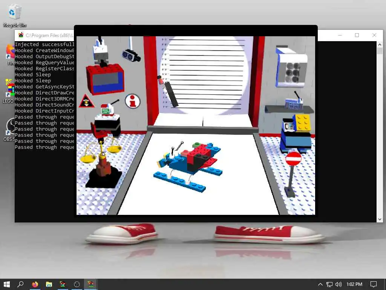This screenshot has height=290, width=386.
Task: Maximize the console window
Action: coord(357,35)
